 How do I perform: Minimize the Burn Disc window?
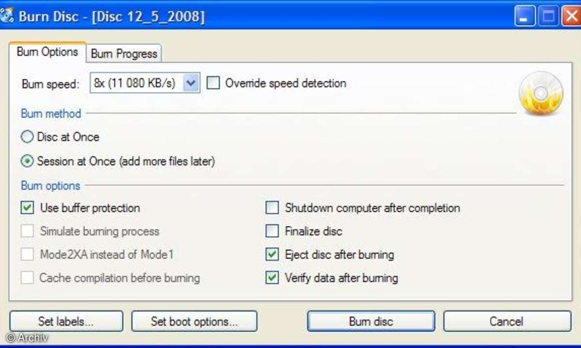523,17
